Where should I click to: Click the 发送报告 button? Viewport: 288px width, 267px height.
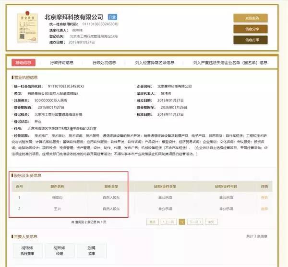(x=251, y=18)
